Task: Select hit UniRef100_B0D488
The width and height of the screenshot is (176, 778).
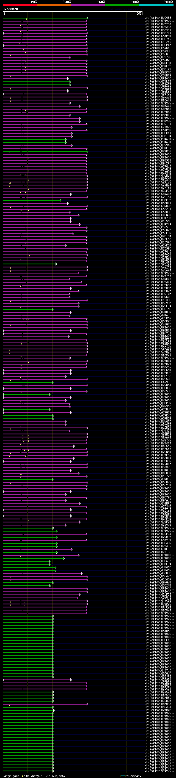Action: [158, 18]
